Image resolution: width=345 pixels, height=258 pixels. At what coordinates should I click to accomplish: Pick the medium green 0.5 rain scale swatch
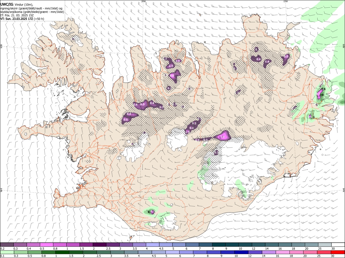click(35, 252)
